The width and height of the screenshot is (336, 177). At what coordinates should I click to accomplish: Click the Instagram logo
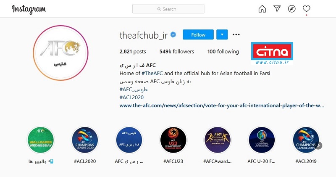tap(29, 9)
